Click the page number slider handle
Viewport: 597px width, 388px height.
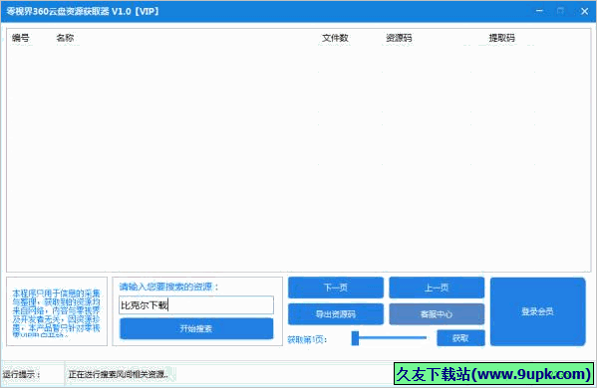coord(355,338)
